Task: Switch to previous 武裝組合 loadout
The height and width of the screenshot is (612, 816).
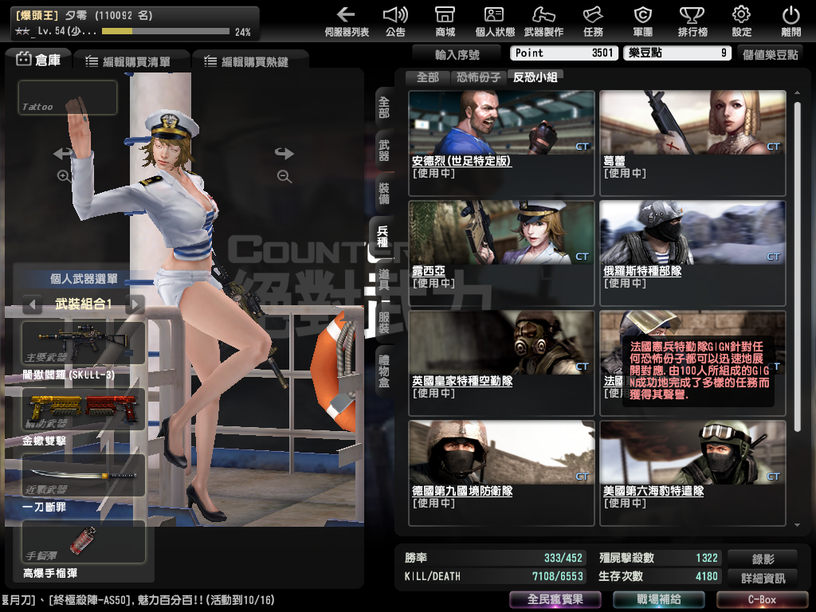Action: click(x=32, y=304)
